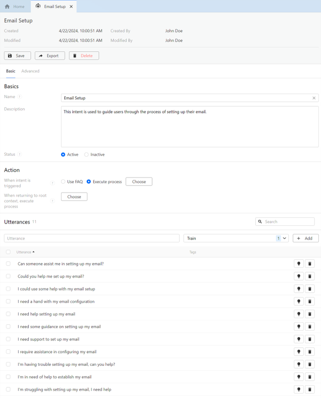This screenshot has height=398, width=321.
Task: Open the Advanced settings tab
Action: coord(30,71)
